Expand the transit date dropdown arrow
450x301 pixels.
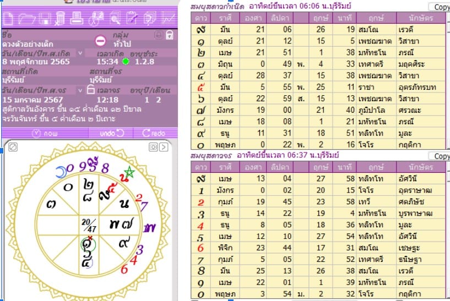[80, 90]
